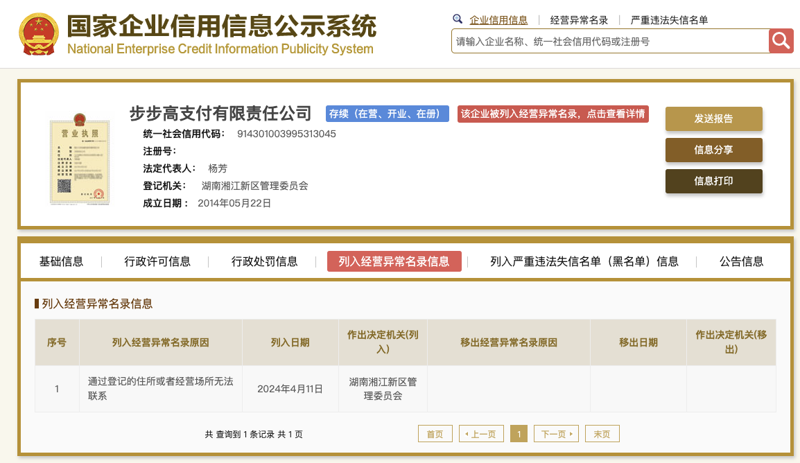Open the business license thumbnail image
The image size is (800, 463).
(x=80, y=159)
